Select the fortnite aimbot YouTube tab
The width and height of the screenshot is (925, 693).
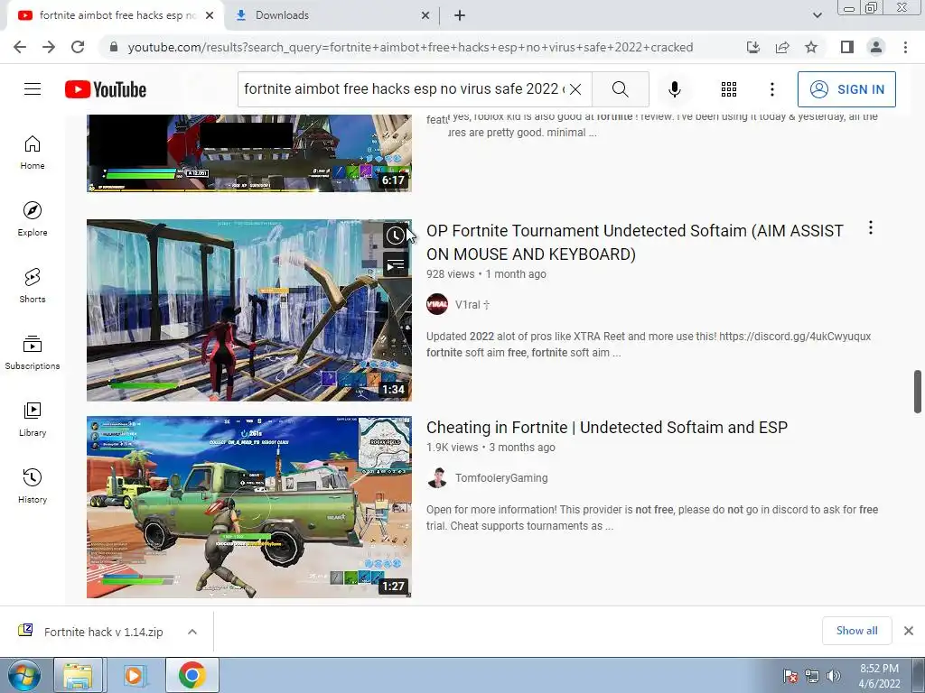point(117,15)
